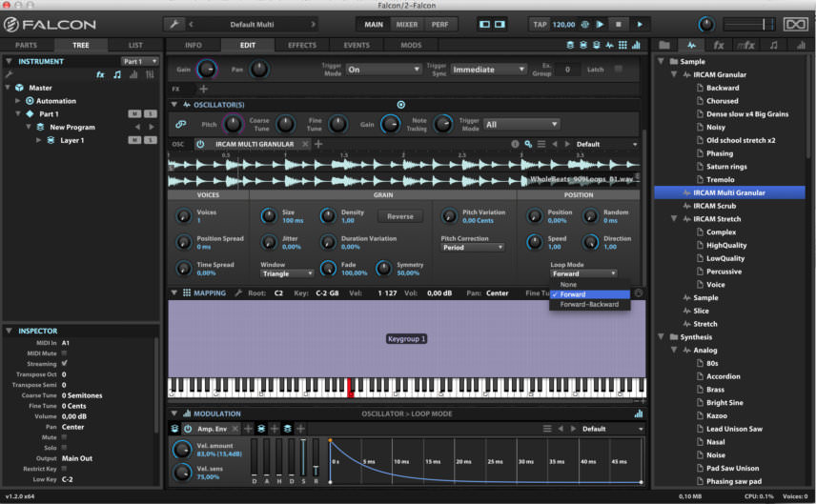Open the fx tab icon in the browser panel
Viewport: 816px width, 504px height.
[718, 45]
